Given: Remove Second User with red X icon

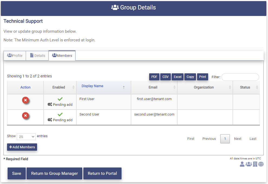Looking at the screenshot, I should 25,116.
